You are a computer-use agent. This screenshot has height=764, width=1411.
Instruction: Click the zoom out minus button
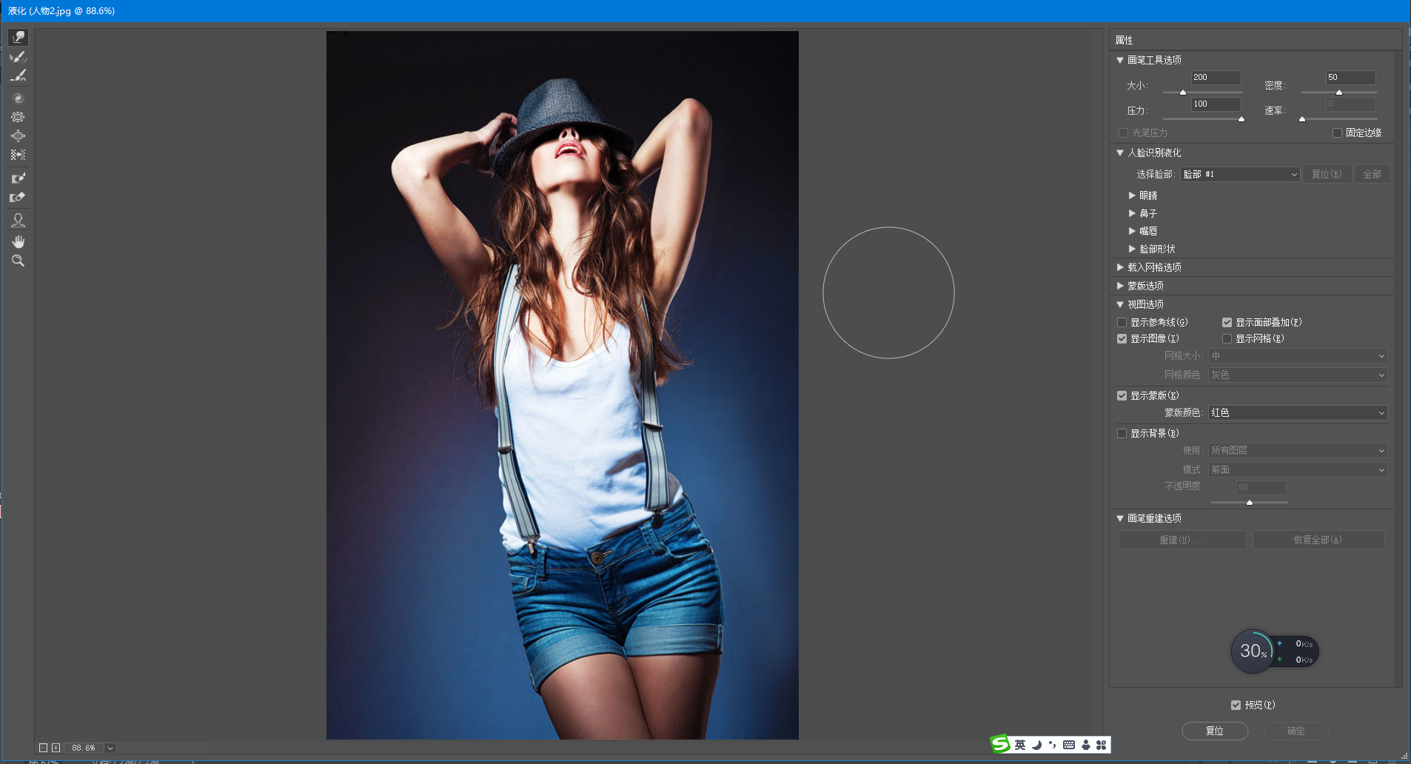tap(43, 748)
